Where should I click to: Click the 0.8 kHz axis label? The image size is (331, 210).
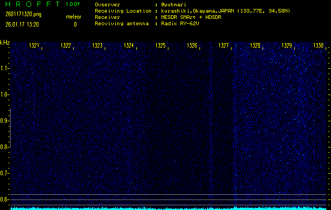(x=4, y=147)
